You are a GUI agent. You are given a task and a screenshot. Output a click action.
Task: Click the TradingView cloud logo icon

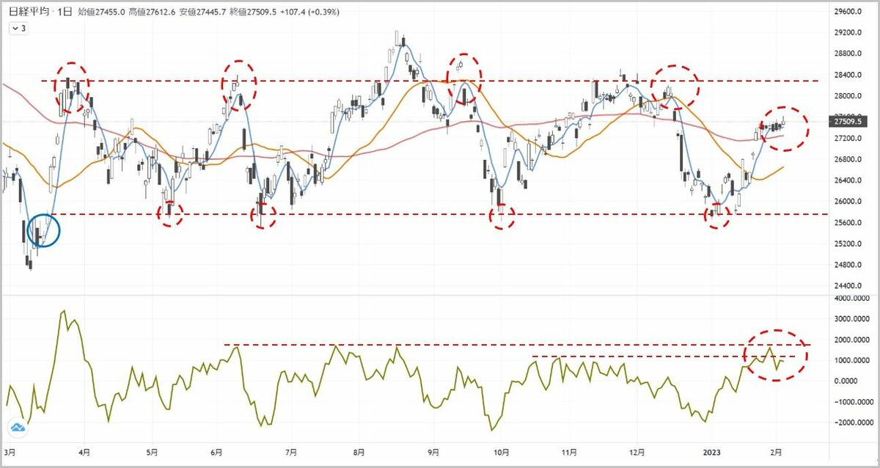click(17, 428)
